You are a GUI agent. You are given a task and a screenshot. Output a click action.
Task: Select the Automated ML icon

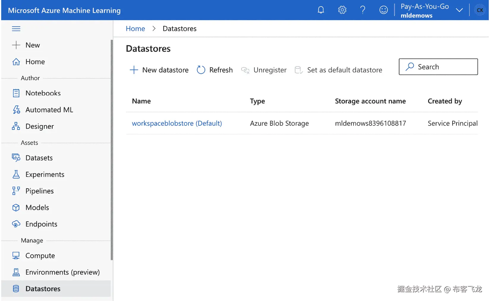coord(16,110)
